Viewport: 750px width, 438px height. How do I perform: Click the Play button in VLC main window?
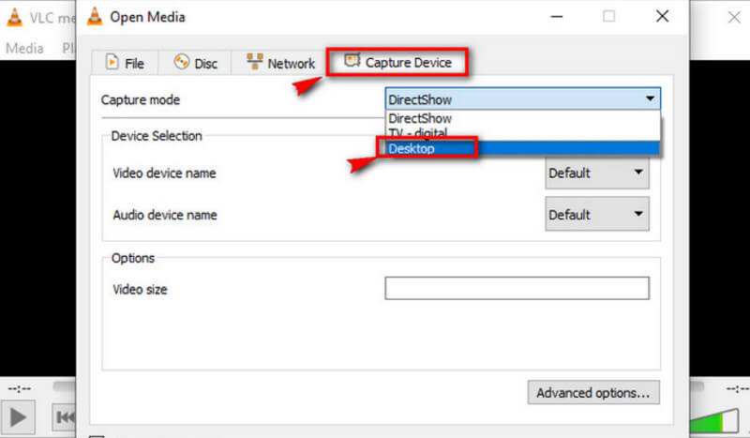(18, 417)
